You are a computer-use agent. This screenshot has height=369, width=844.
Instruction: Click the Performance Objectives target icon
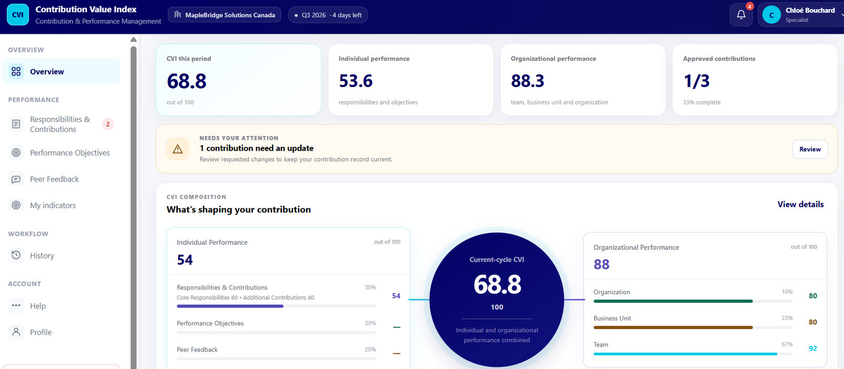(16, 153)
